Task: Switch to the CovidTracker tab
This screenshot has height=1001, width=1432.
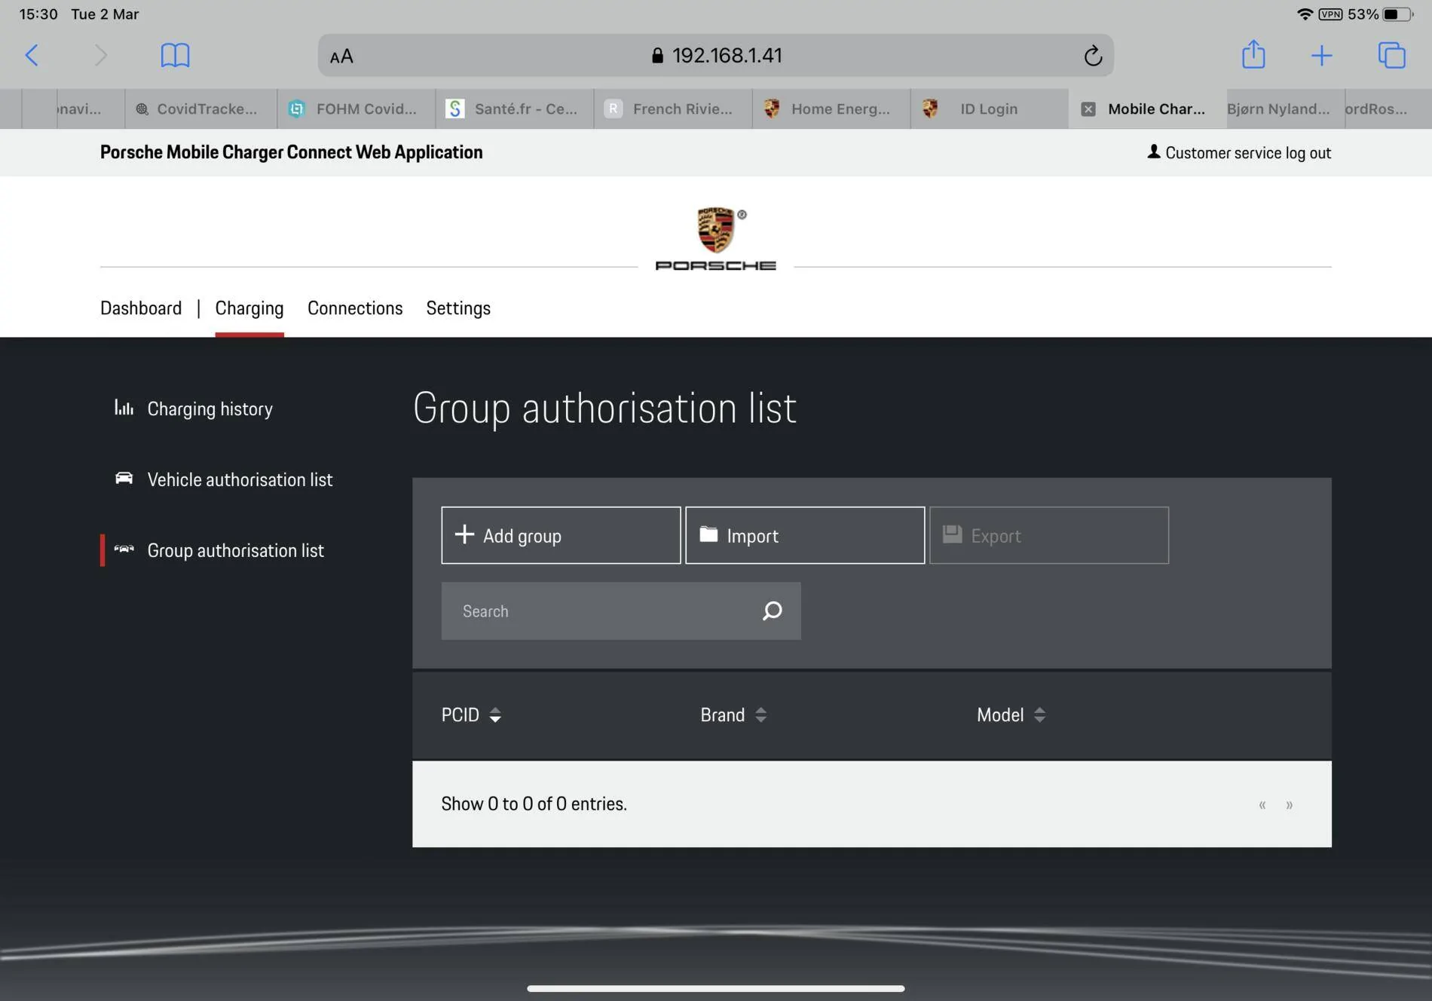Action: point(201,109)
